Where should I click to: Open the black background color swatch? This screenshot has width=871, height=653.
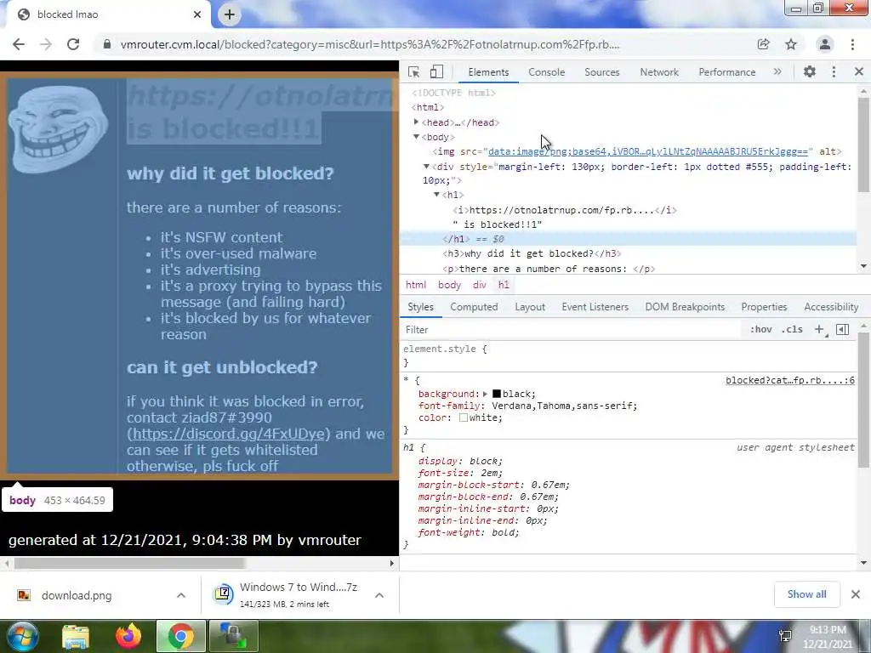497,394
